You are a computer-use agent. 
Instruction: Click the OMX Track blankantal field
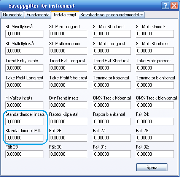pyautogui.click(x=155, y=105)
